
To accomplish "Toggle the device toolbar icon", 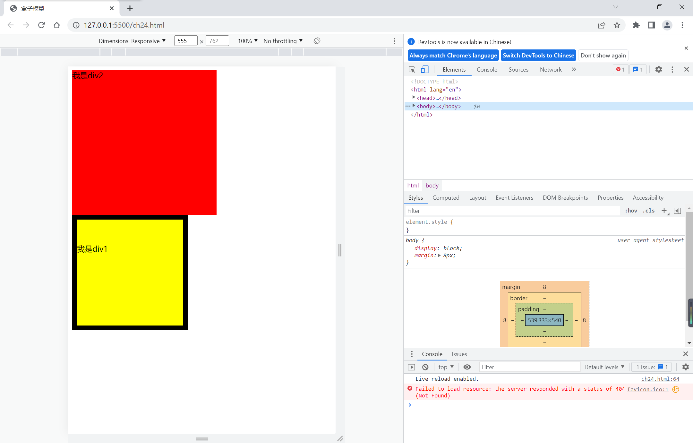I will pyautogui.click(x=425, y=70).
